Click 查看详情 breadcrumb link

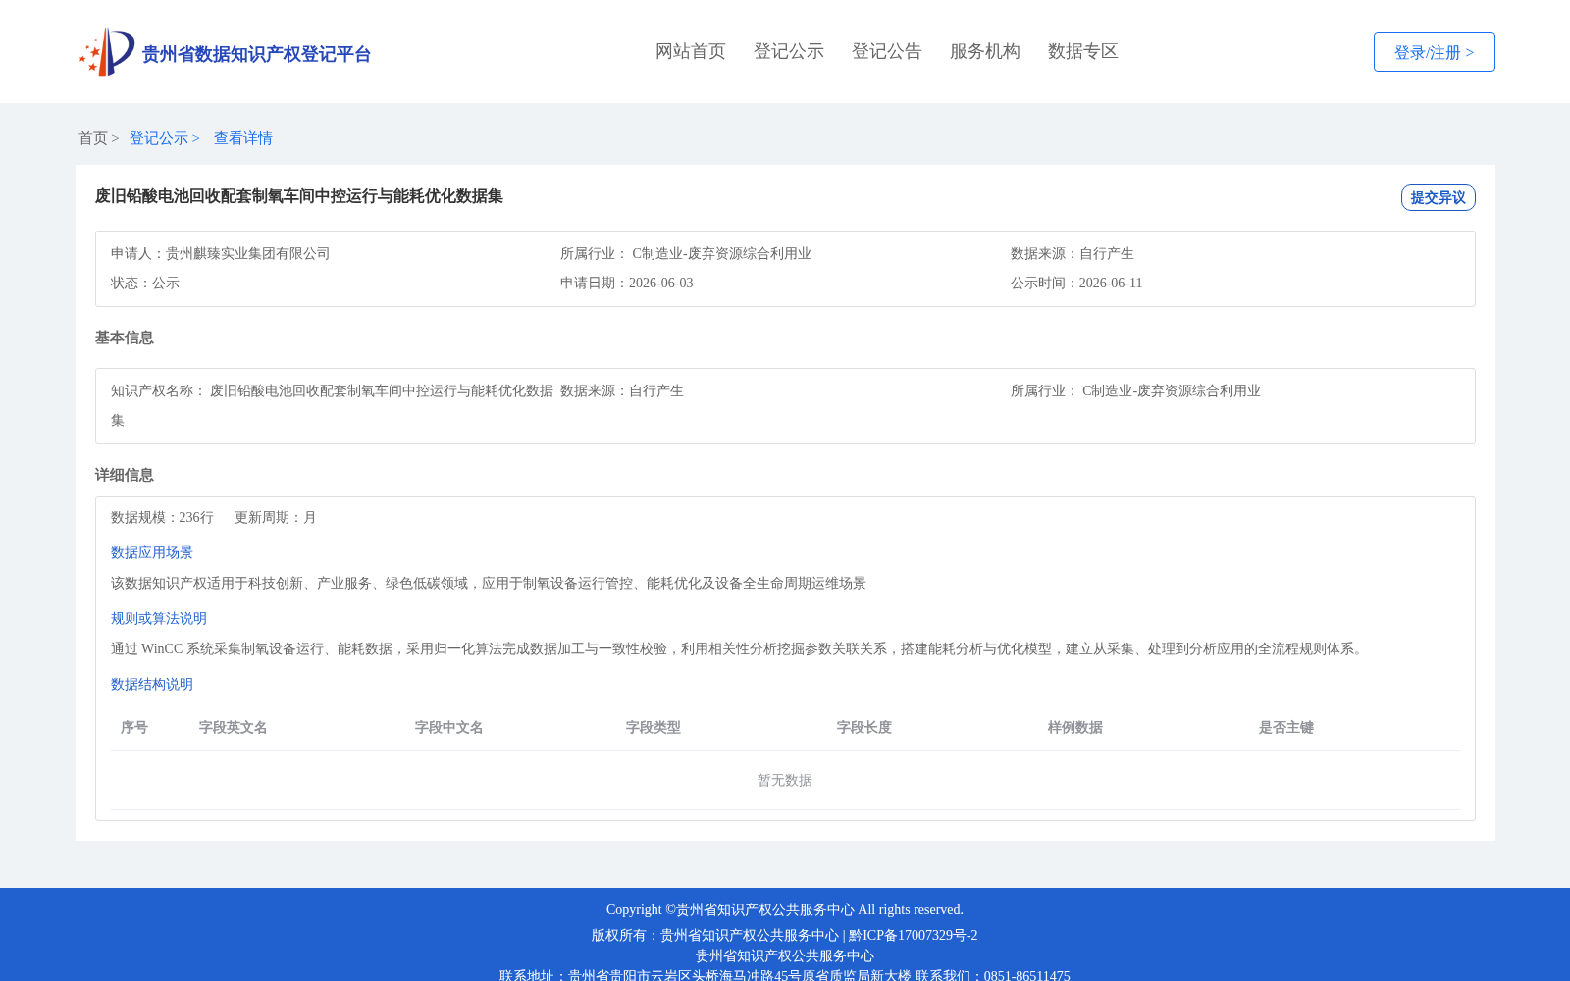pyautogui.click(x=243, y=138)
